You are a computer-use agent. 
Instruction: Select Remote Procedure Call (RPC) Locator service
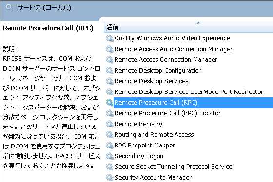coord(168,113)
